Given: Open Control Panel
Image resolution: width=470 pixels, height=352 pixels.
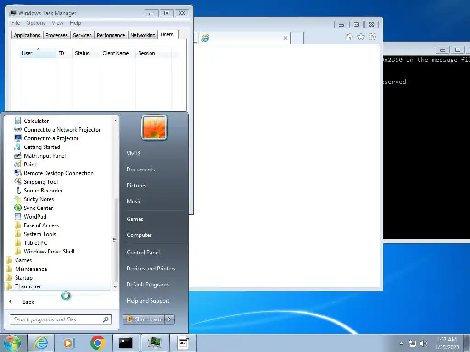Looking at the screenshot, I should 143,253.
